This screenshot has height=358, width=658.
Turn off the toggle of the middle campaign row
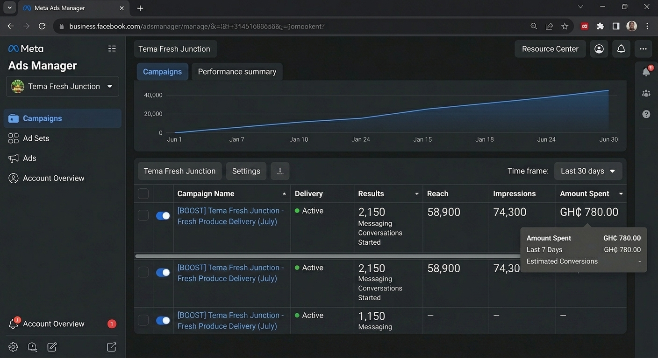163,273
